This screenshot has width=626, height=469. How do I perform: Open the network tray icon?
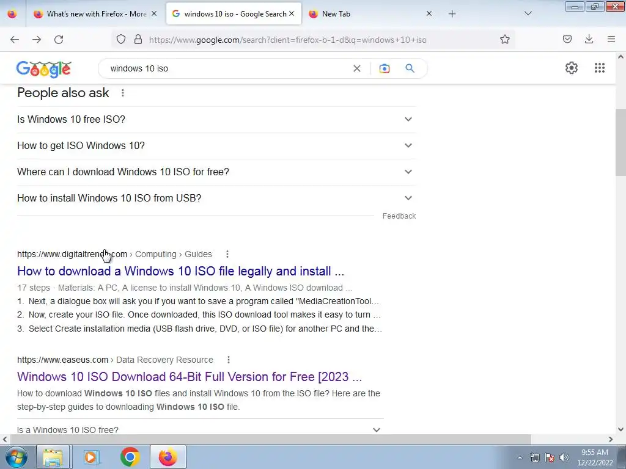tap(534, 457)
